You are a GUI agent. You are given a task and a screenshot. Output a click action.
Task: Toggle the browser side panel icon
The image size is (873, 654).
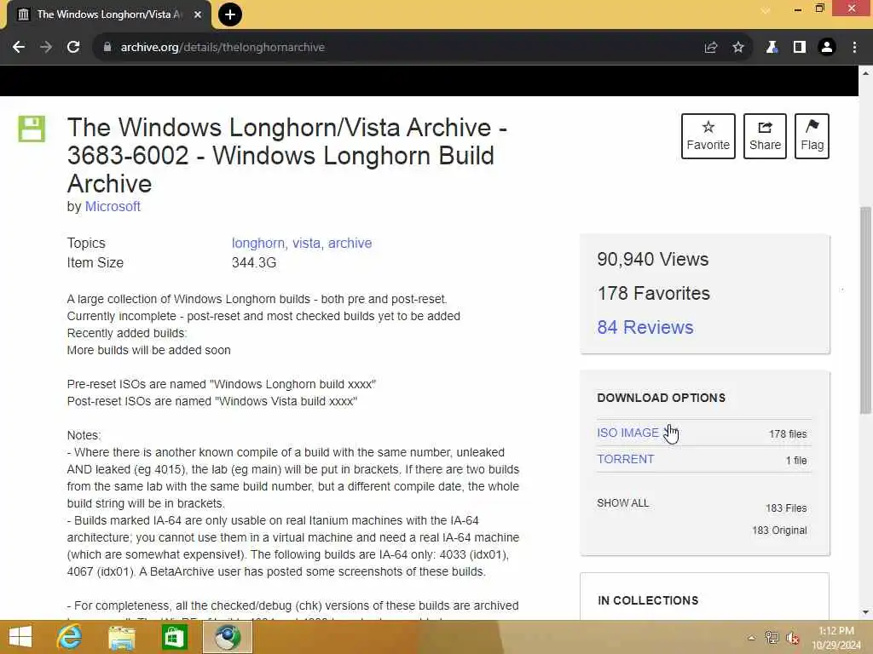800,48
